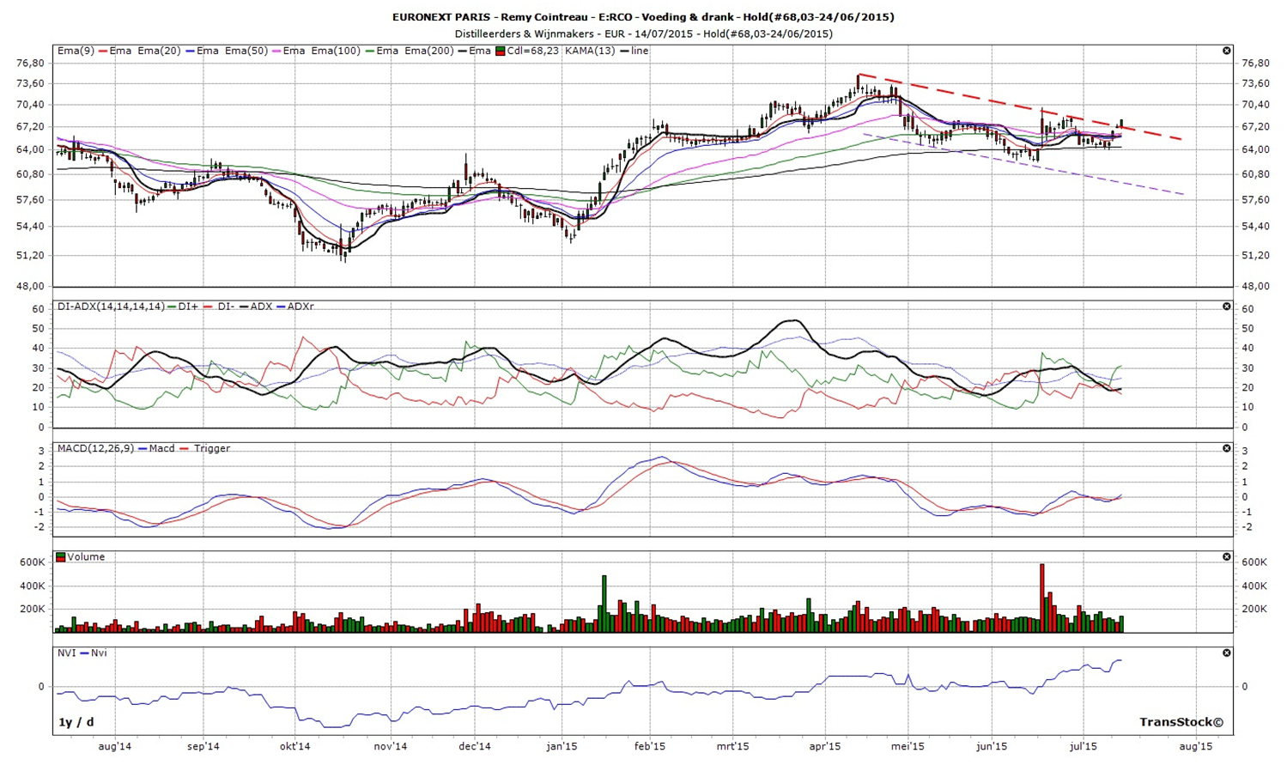Click the 76,80 price label on right axis
This screenshot has height=765, width=1287.
pyautogui.click(x=1256, y=64)
